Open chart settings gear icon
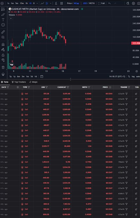Image resolution: width=140 pixels, height=218 pixels. click(x=133, y=3)
